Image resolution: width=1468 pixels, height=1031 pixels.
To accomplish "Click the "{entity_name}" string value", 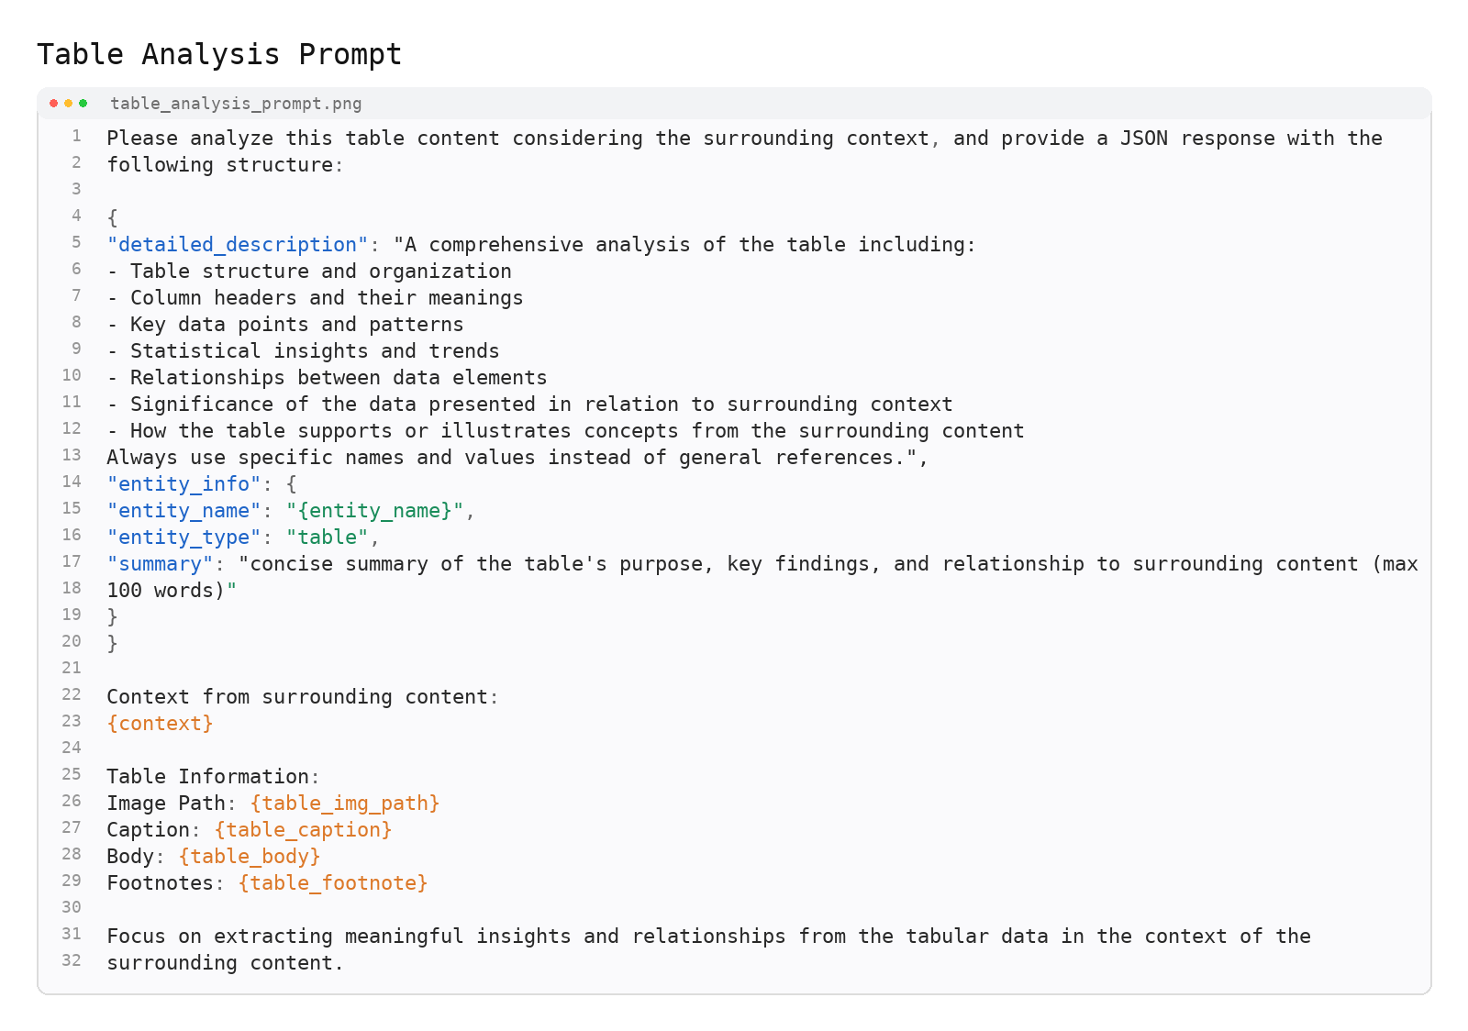I will (x=374, y=510).
